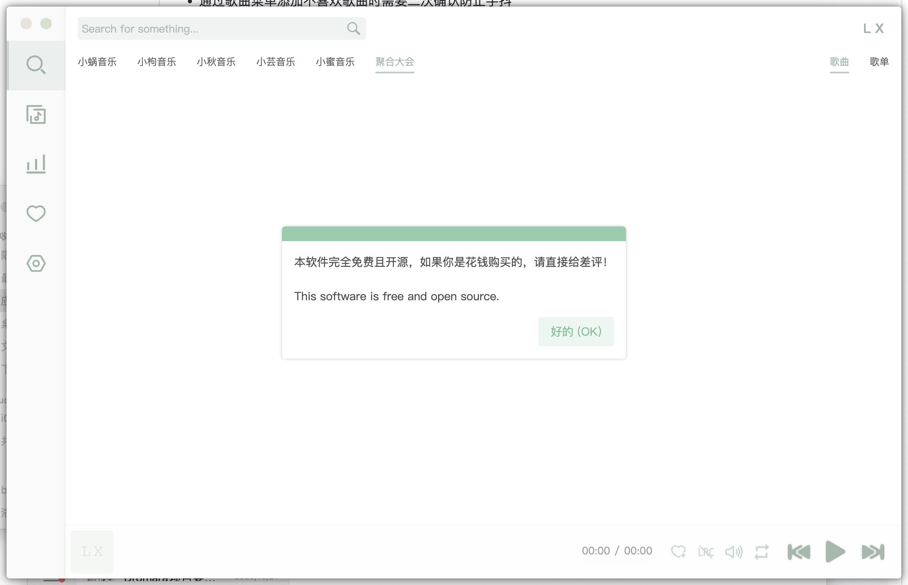908x585 pixels.
Task: Open the settings hexagon icon
Action: 36,263
